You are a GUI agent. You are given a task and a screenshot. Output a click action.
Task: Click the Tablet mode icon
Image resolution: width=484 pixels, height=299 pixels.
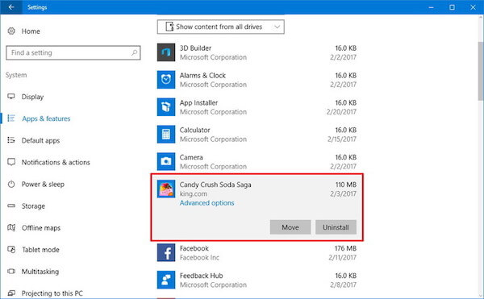tap(11, 250)
